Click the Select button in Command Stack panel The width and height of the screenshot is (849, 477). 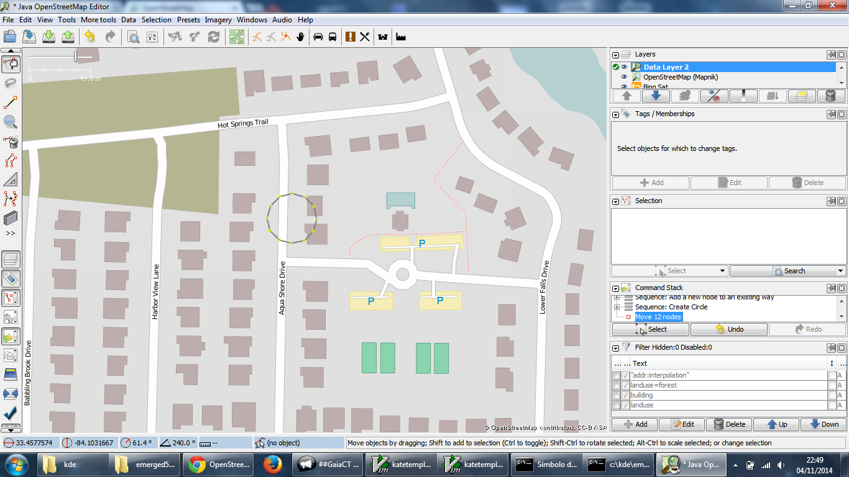(650, 329)
